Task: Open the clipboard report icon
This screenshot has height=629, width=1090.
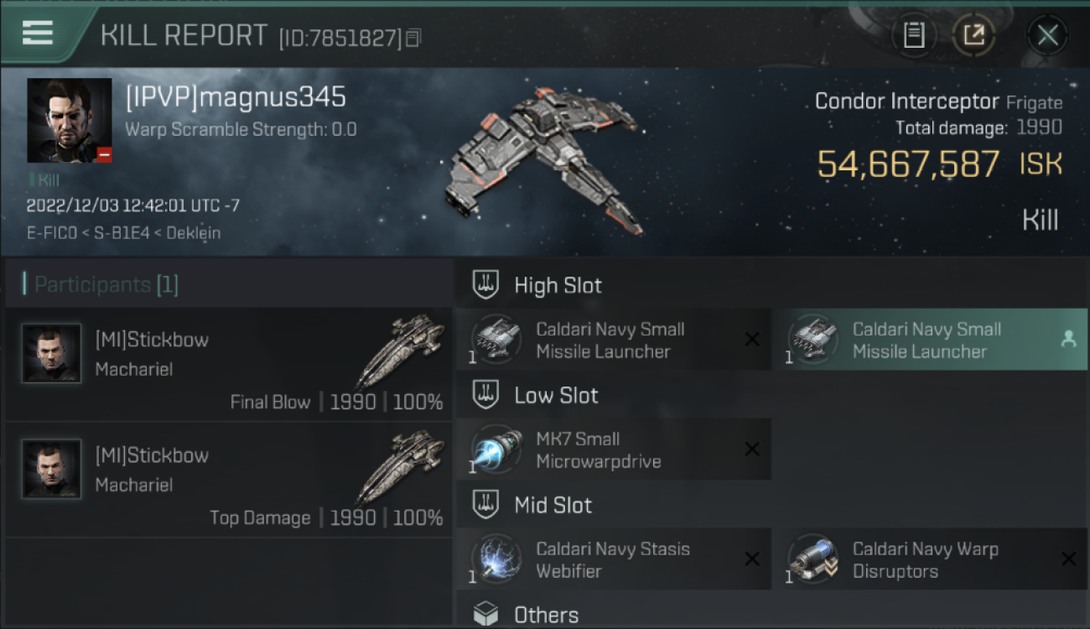Action: pyautogui.click(x=914, y=35)
